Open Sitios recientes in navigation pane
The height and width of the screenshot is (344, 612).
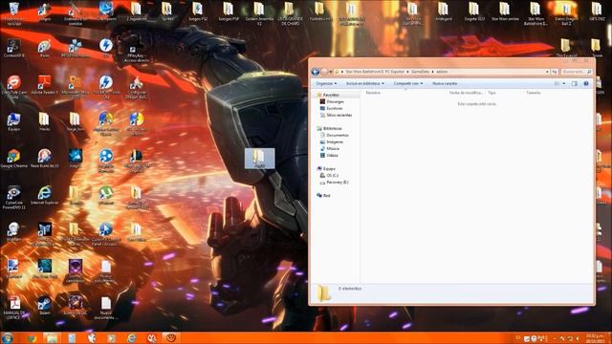pyautogui.click(x=339, y=115)
